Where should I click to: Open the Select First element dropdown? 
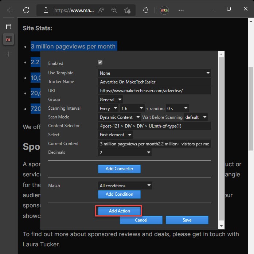tap(115, 134)
